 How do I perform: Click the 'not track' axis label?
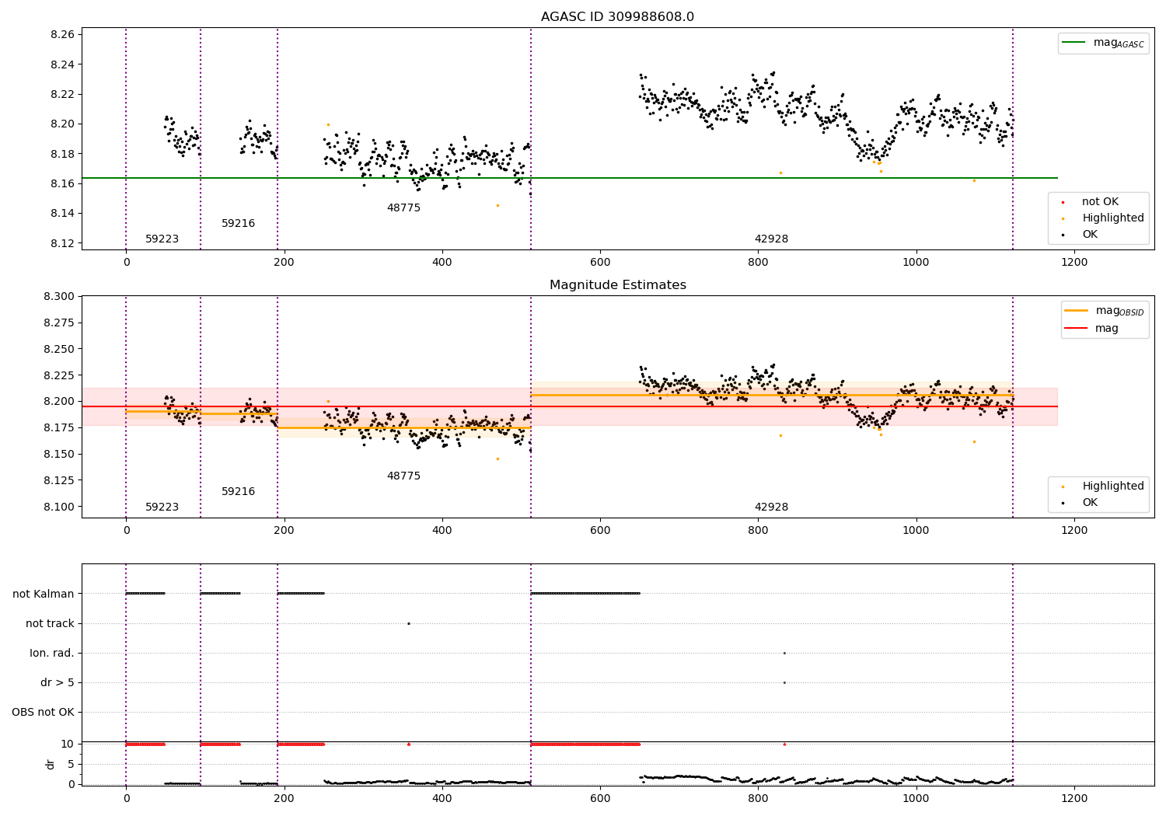pos(50,623)
